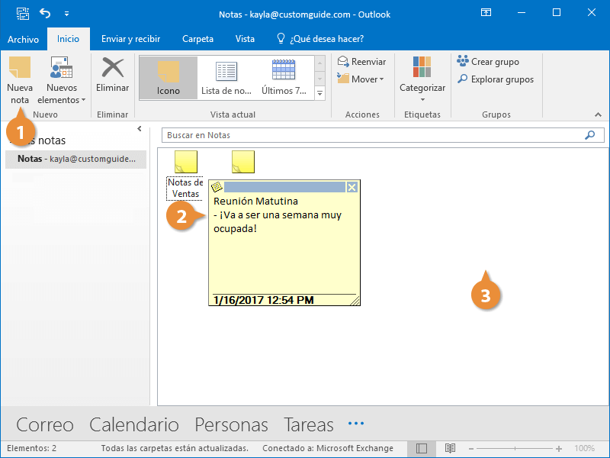Viewport: 610px width, 458px height.
Task: Click the Nuevos elementos icon
Action: pos(61,69)
